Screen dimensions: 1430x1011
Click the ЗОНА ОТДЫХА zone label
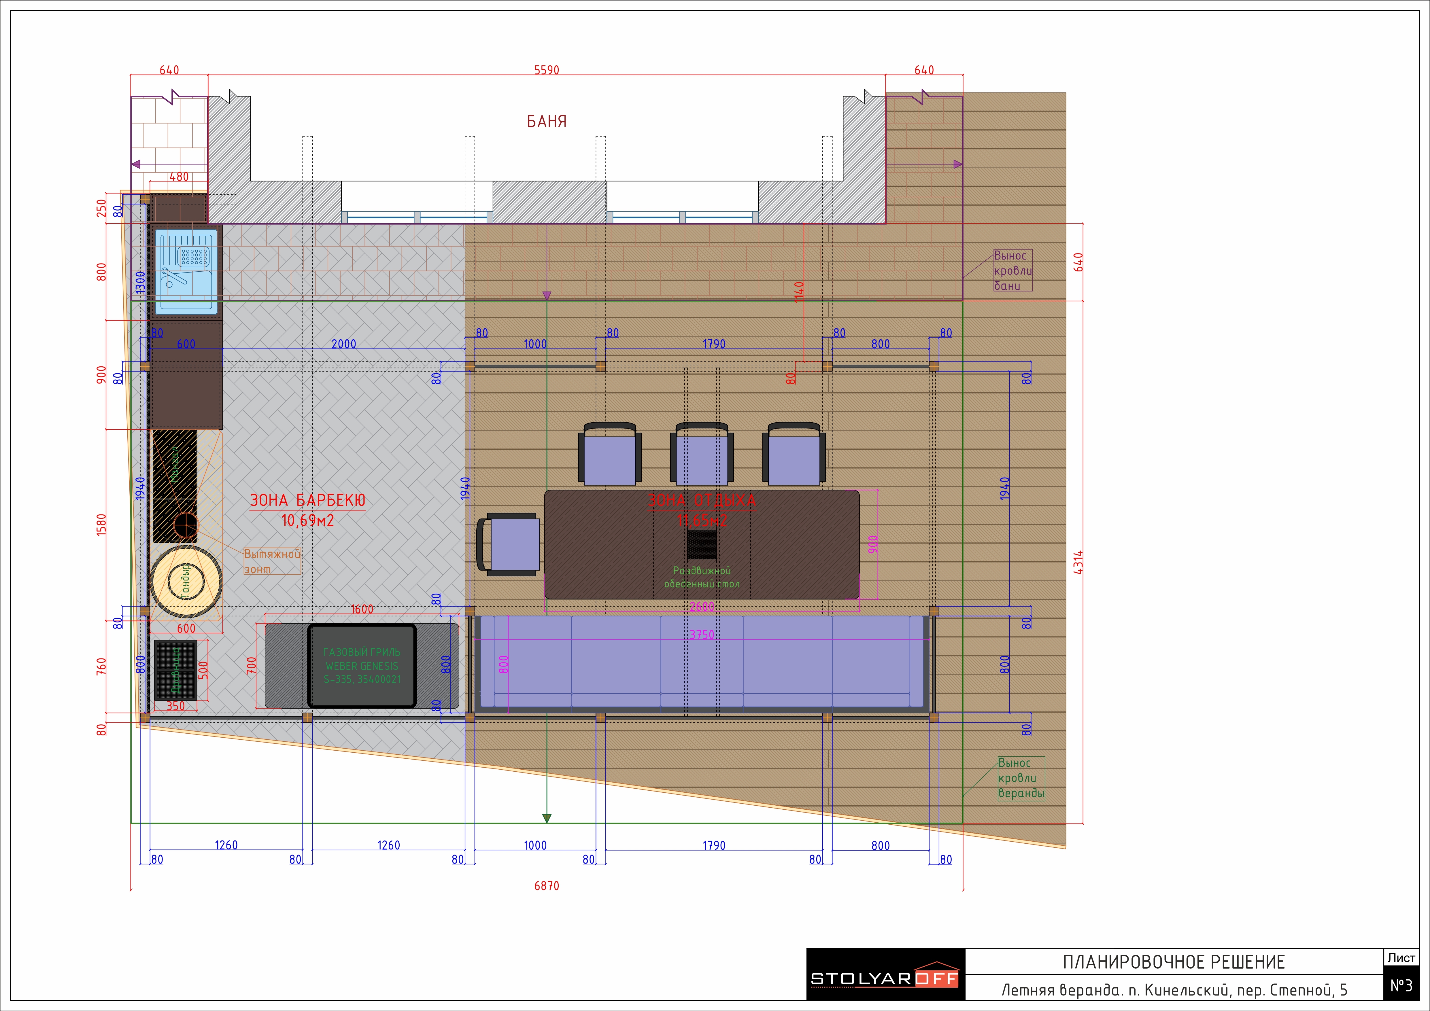point(702,501)
